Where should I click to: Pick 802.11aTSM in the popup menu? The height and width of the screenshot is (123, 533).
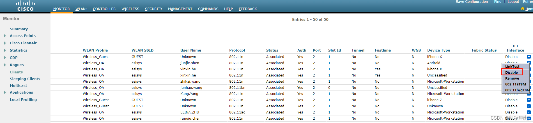pyautogui.click(x=515, y=84)
